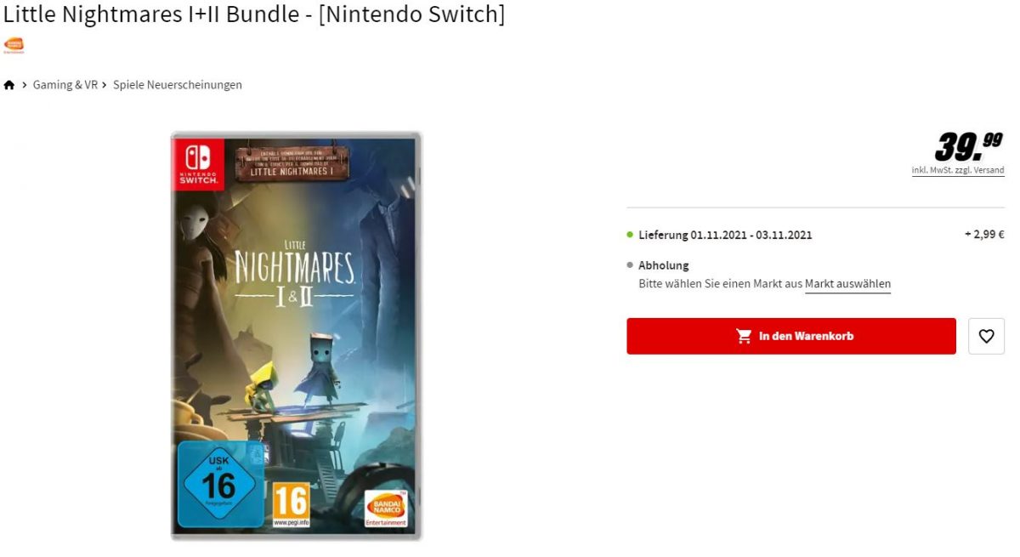The width and height of the screenshot is (1020, 557).
Task: Click chevron before Gaming & VR breadcrumb
Action: click(x=25, y=85)
